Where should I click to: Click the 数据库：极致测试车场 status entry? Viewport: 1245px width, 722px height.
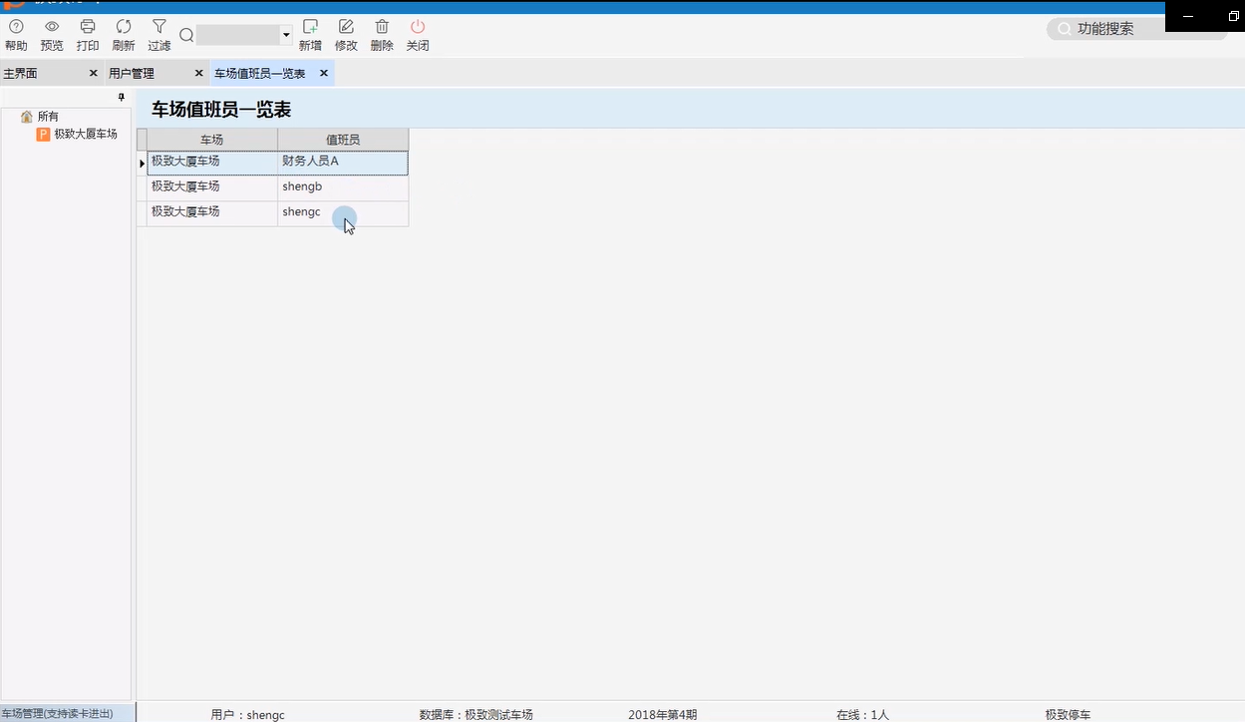pos(476,715)
